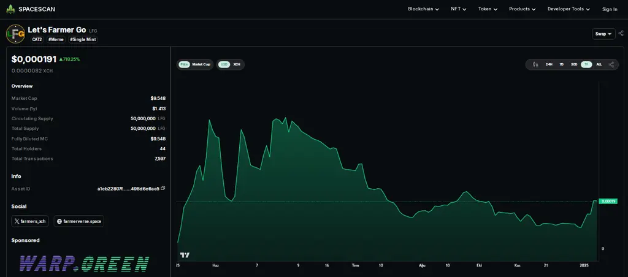Open the farmerverse.space website link
628x277 pixels.
click(79, 221)
